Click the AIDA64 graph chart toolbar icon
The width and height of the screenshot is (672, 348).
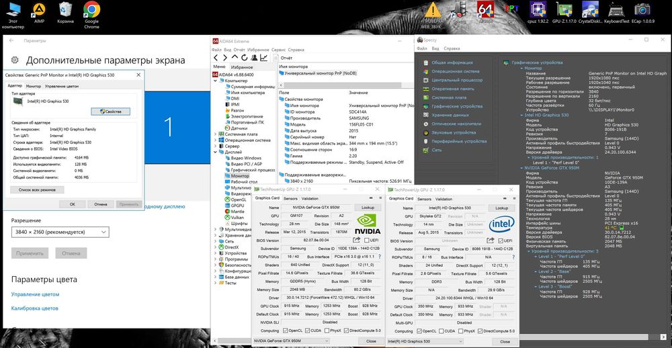tap(263, 57)
